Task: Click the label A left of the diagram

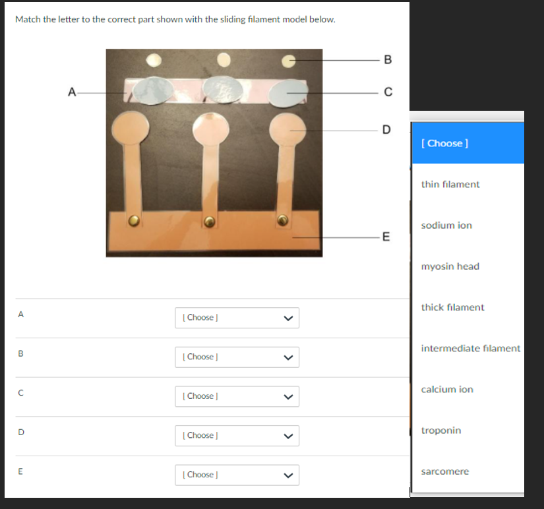Action: coord(72,92)
